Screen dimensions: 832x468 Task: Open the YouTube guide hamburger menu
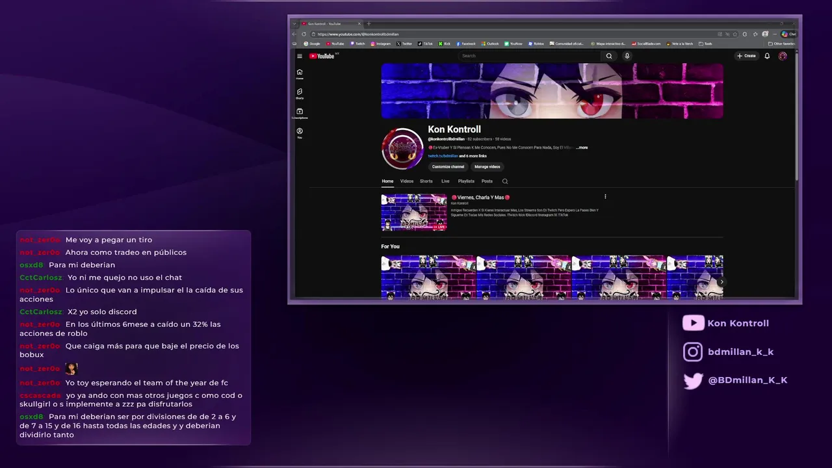(x=300, y=56)
